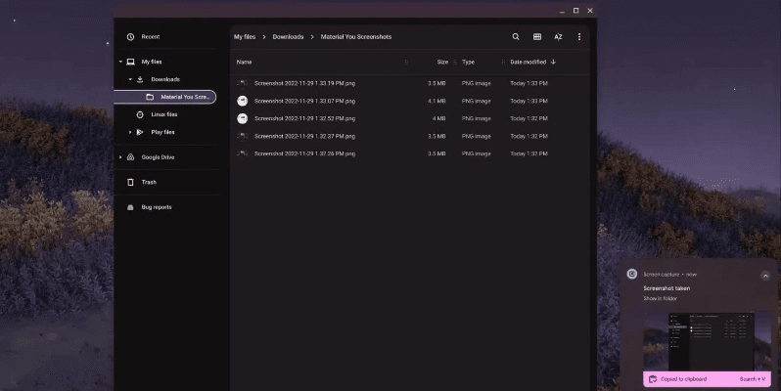Open the AZ sort options
The width and height of the screenshot is (781, 391).
coord(558,37)
